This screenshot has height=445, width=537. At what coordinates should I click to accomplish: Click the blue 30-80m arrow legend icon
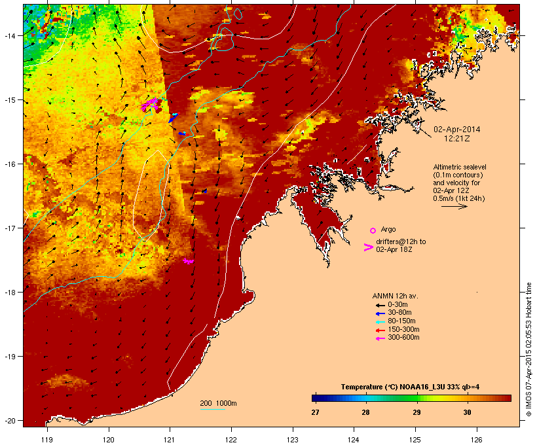pos(380,313)
